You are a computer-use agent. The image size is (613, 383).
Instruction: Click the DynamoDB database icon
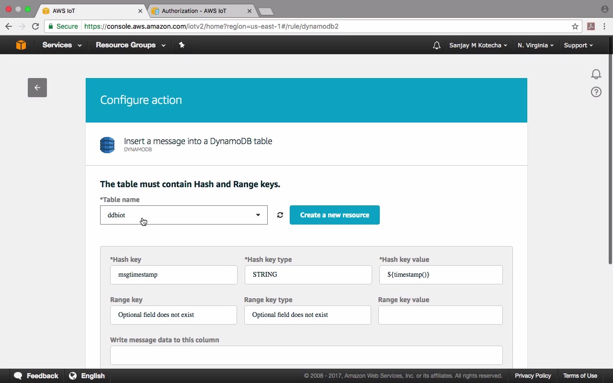107,145
